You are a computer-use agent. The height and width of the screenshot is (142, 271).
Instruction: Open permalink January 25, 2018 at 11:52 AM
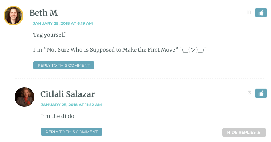point(71,105)
